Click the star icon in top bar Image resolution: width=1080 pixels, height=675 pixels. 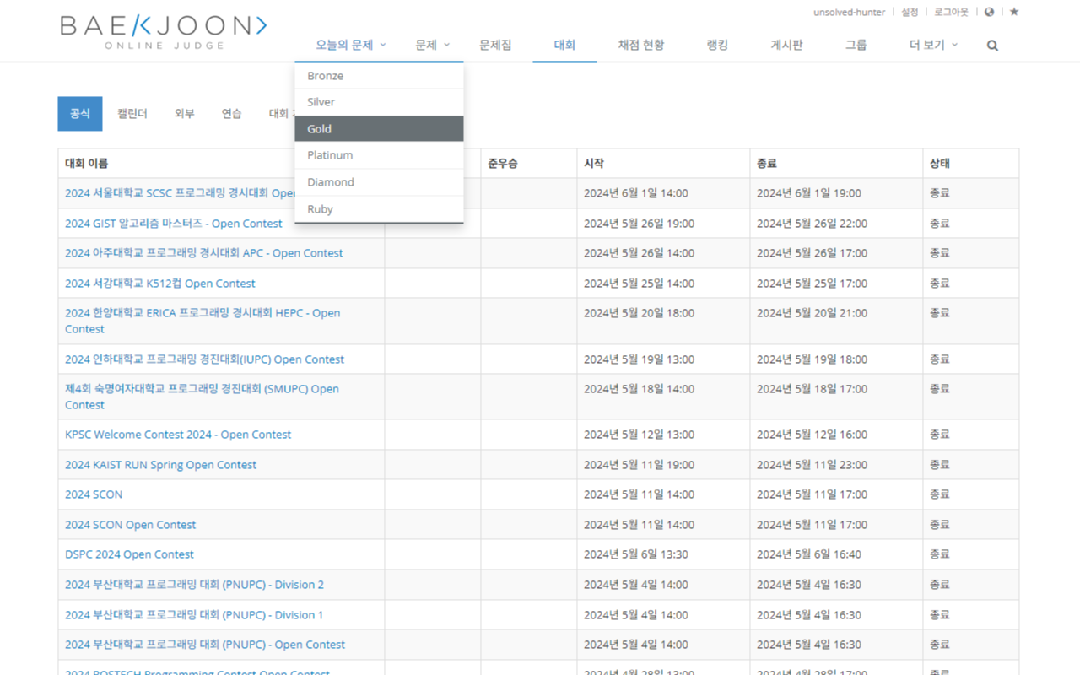click(x=1014, y=12)
